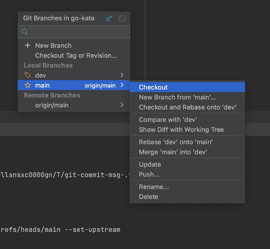This screenshot has height=249, width=270.
Task: Click Push... in the branch menu
Action: click(x=149, y=175)
